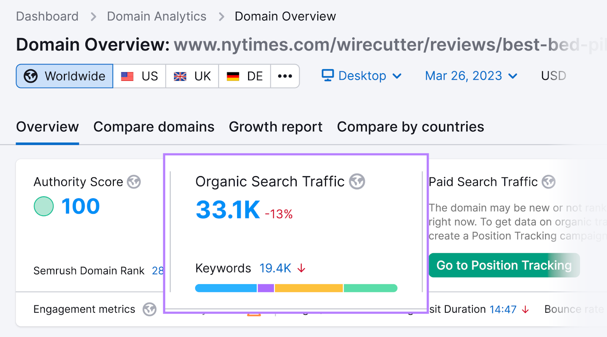
Task: Open more countries menu with three dots
Action: pyautogui.click(x=285, y=76)
